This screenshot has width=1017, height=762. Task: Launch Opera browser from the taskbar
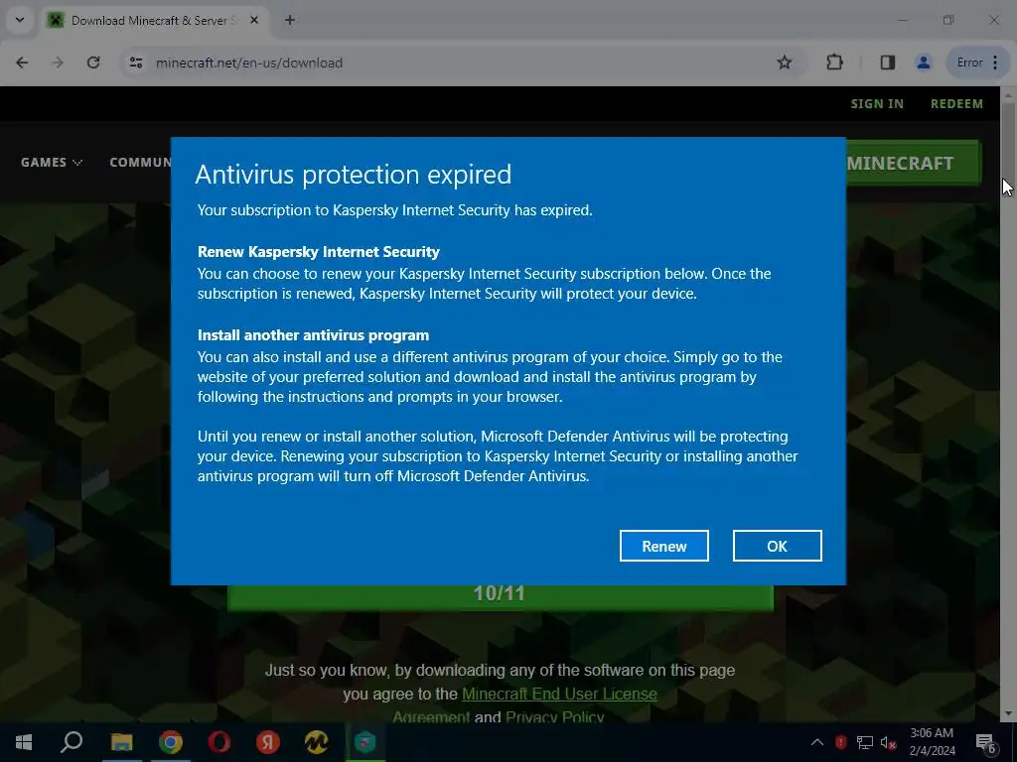click(x=219, y=742)
